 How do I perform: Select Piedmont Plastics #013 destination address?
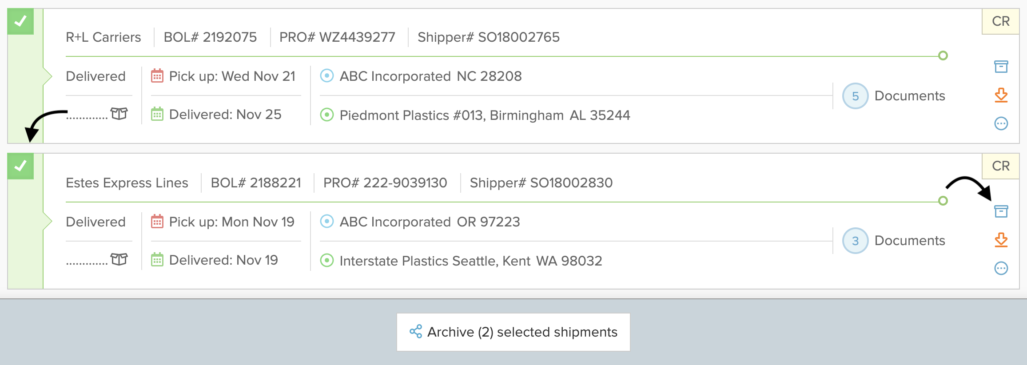click(x=485, y=115)
